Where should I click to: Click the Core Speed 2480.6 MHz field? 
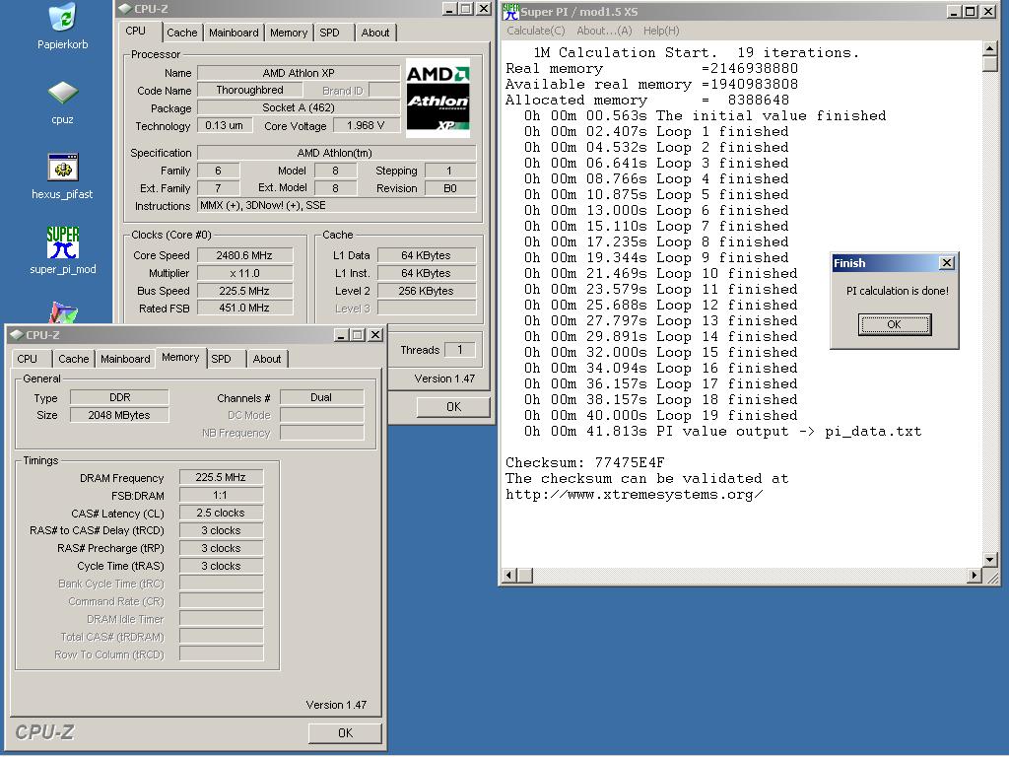click(x=244, y=255)
